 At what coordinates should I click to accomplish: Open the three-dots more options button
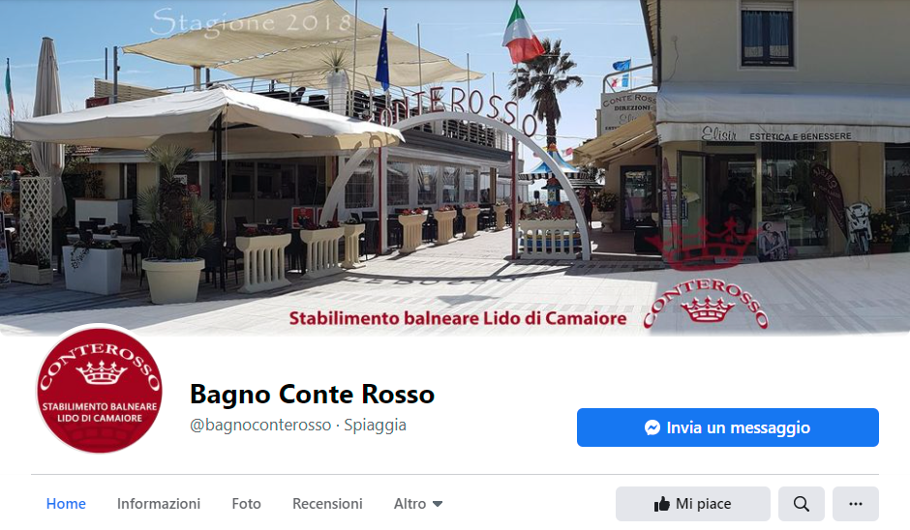856,504
